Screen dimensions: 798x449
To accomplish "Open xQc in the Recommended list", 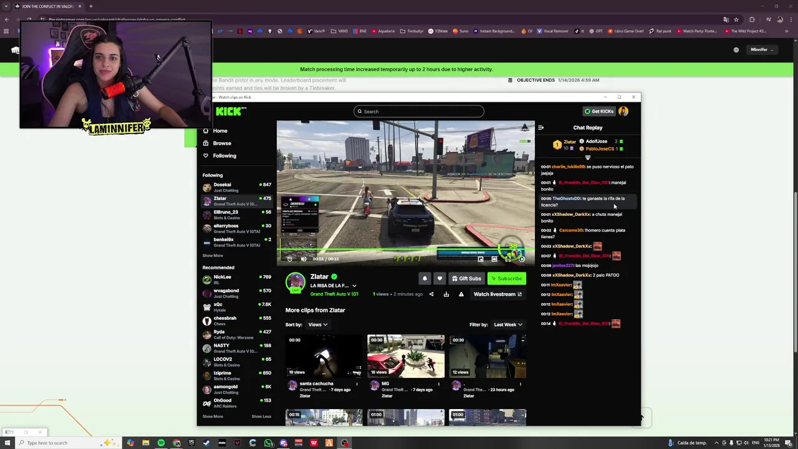I will [x=237, y=307].
